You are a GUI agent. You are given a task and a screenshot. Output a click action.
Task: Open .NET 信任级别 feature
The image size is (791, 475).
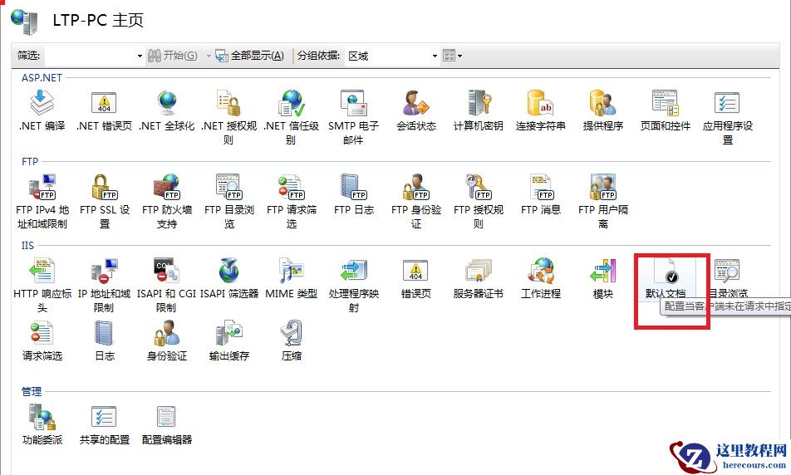pyautogui.click(x=291, y=117)
